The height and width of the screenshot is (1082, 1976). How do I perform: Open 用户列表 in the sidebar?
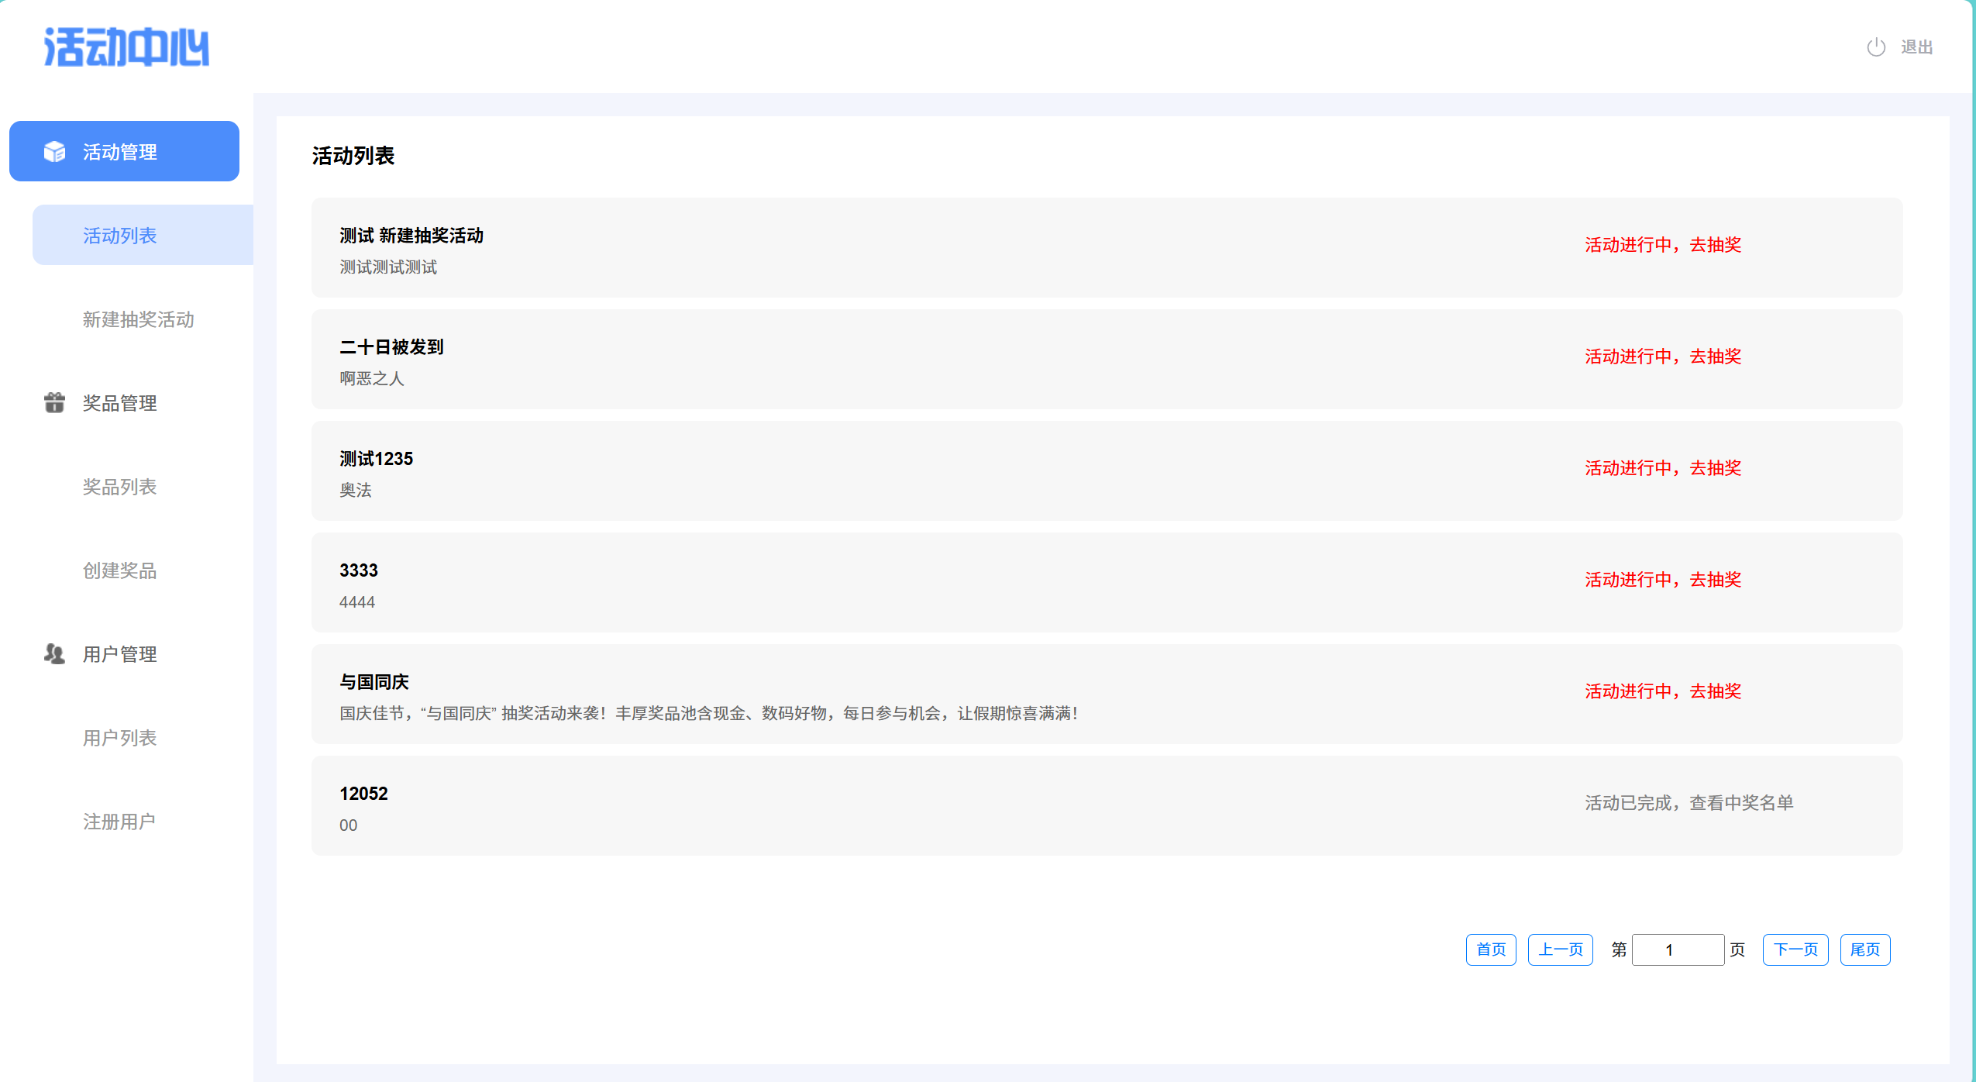[x=120, y=737]
